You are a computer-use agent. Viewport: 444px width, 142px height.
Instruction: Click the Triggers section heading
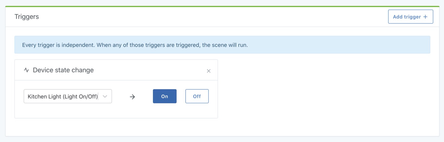click(27, 17)
